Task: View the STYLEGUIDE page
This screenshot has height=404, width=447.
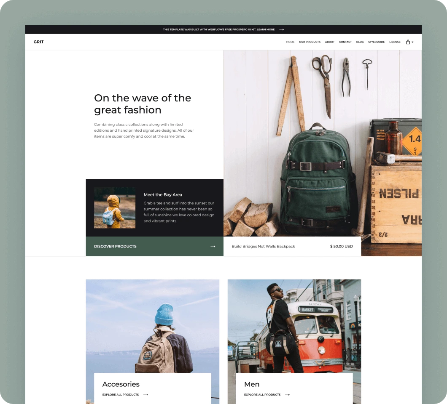Action: click(x=376, y=42)
